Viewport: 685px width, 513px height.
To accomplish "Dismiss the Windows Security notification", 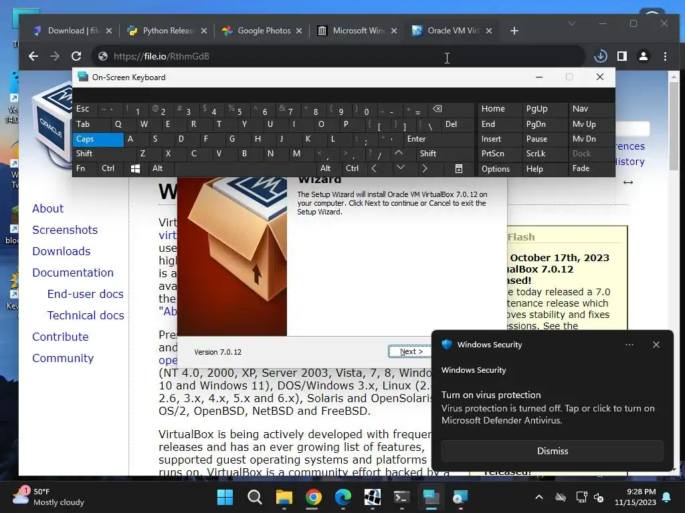I will pyautogui.click(x=552, y=451).
